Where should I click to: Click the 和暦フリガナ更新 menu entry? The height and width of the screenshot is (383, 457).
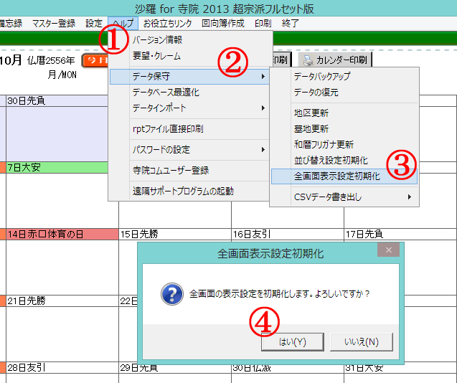(324, 144)
